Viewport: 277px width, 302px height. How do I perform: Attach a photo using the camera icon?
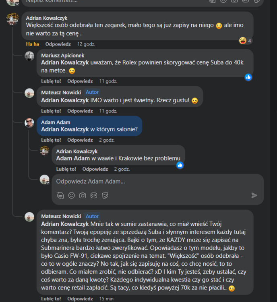click(x=83, y=195)
